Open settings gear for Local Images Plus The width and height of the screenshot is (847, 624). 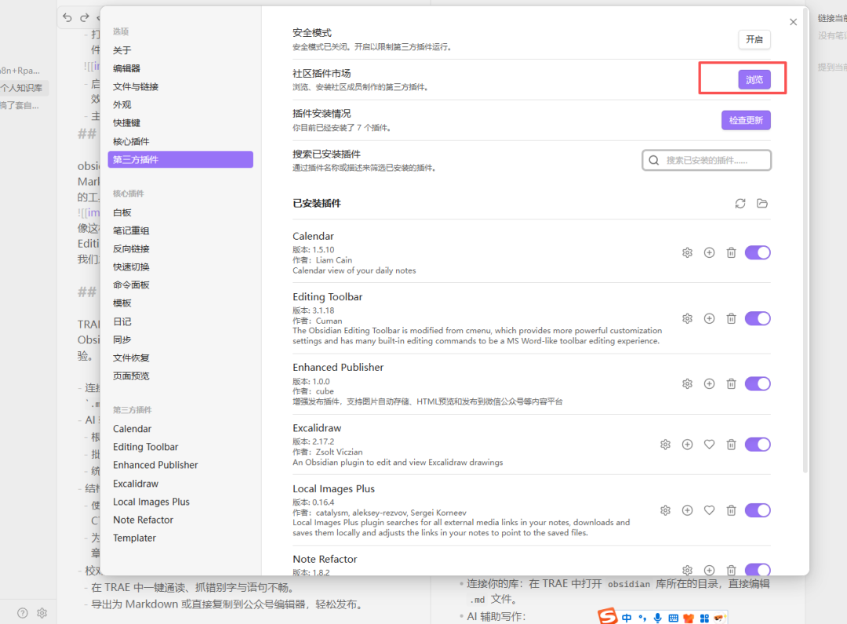[665, 510]
